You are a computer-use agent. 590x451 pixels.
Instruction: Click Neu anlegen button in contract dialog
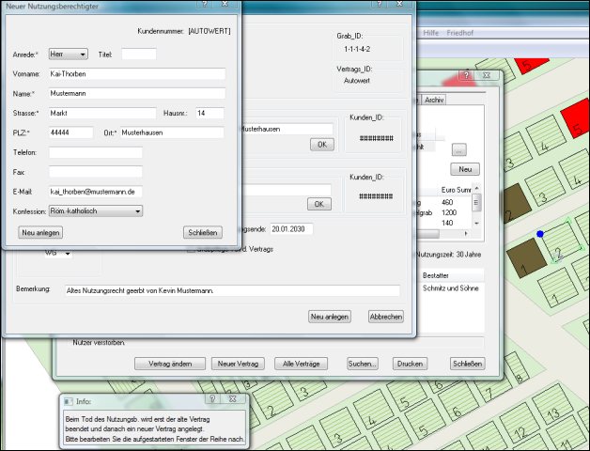point(330,317)
